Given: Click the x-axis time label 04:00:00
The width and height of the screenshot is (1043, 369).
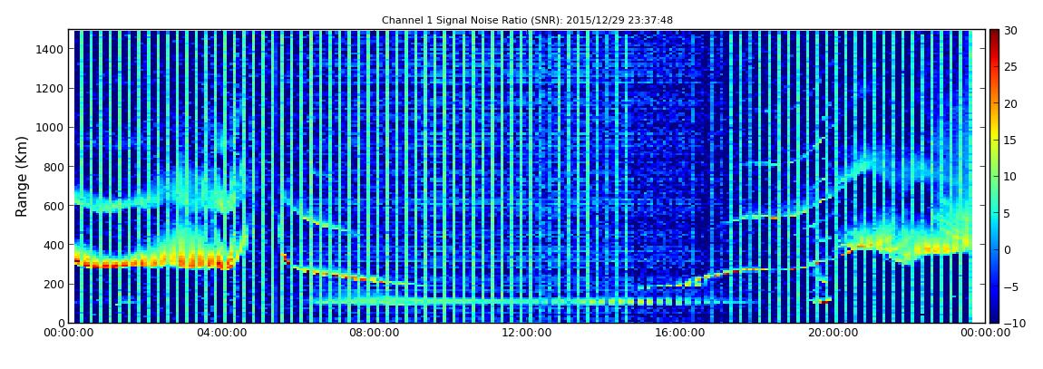Looking at the screenshot, I should (x=220, y=333).
